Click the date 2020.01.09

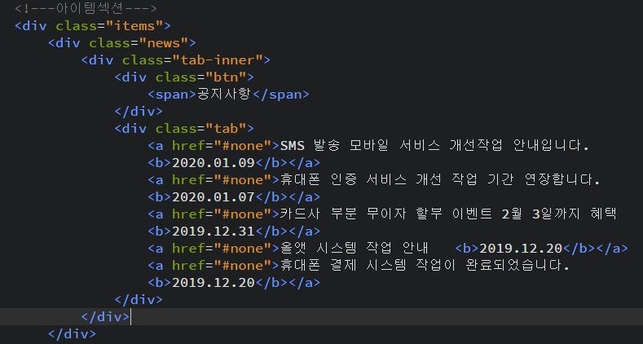click(214, 163)
